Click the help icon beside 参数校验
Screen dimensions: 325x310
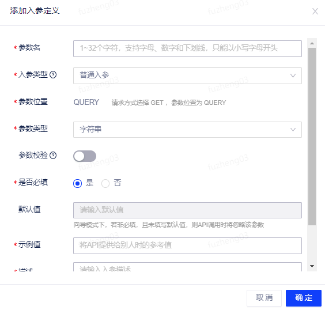[53, 155]
